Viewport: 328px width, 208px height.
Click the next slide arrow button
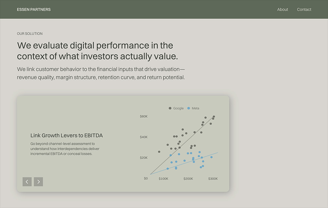tap(38, 182)
